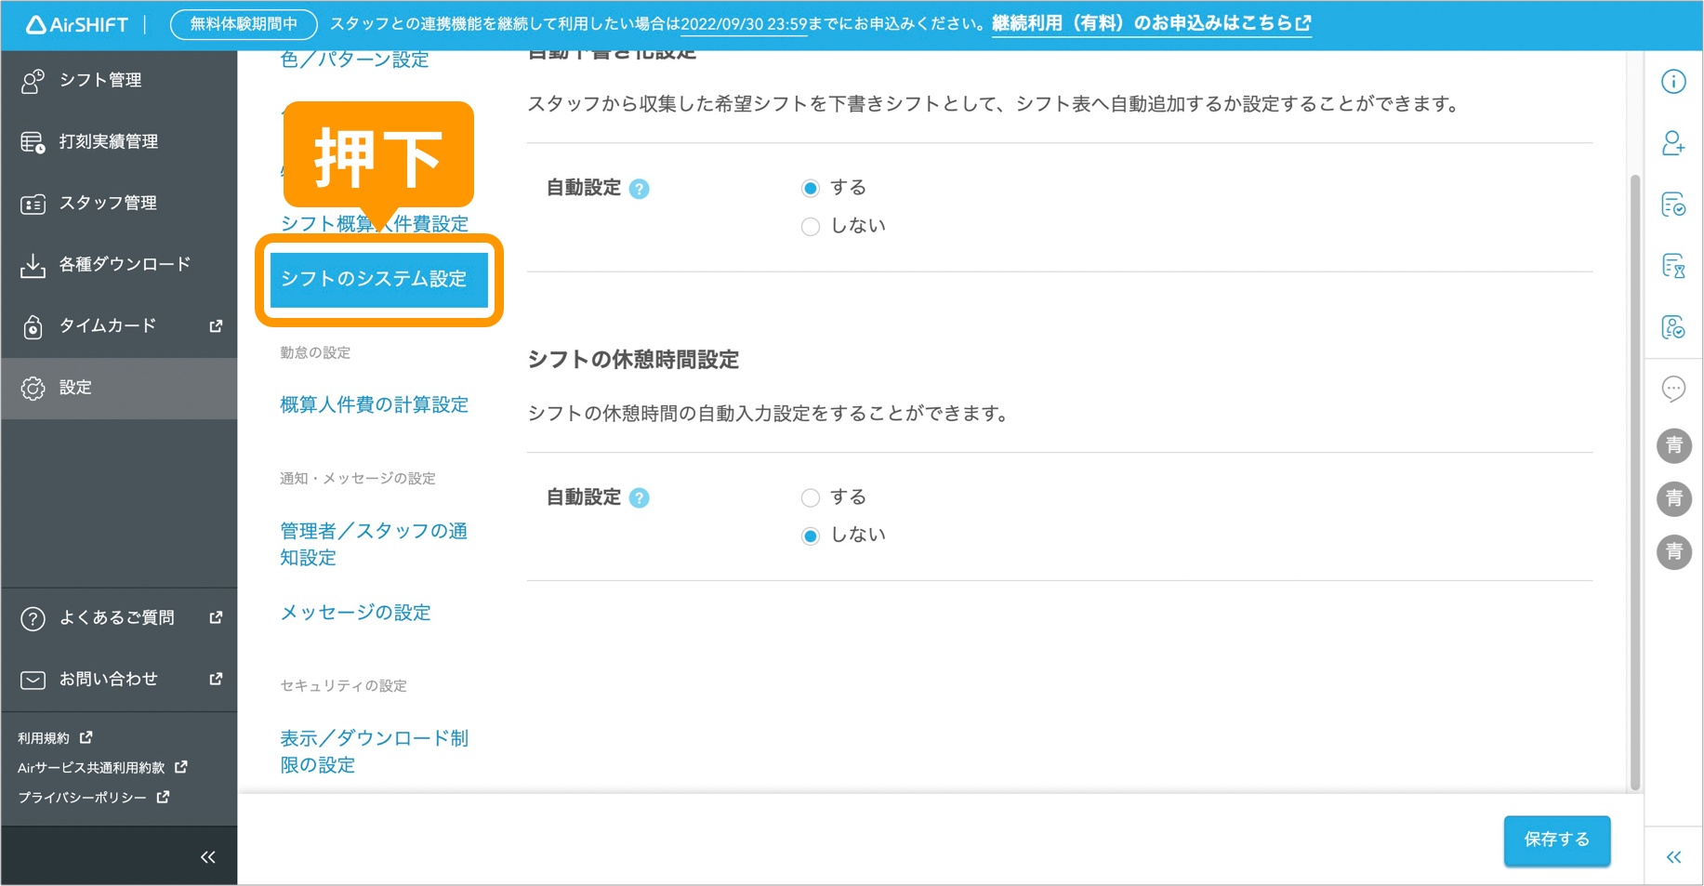Collapse the right panel with double chevron
1704x886 pixels.
pyautogui.click(x=1673, y=856)
